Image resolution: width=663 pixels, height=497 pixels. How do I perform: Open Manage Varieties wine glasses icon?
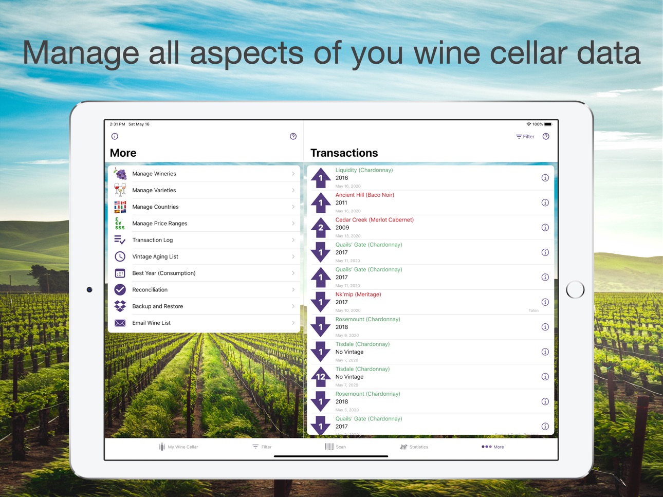pos(120,190)
